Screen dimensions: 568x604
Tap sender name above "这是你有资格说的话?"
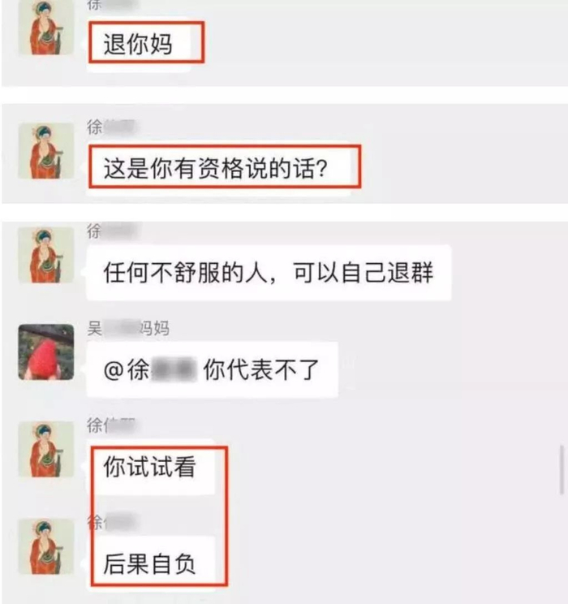click(110, 127)
